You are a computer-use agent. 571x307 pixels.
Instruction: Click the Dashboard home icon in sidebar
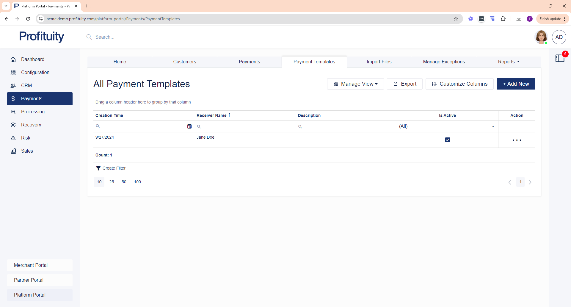pos(13,59)
